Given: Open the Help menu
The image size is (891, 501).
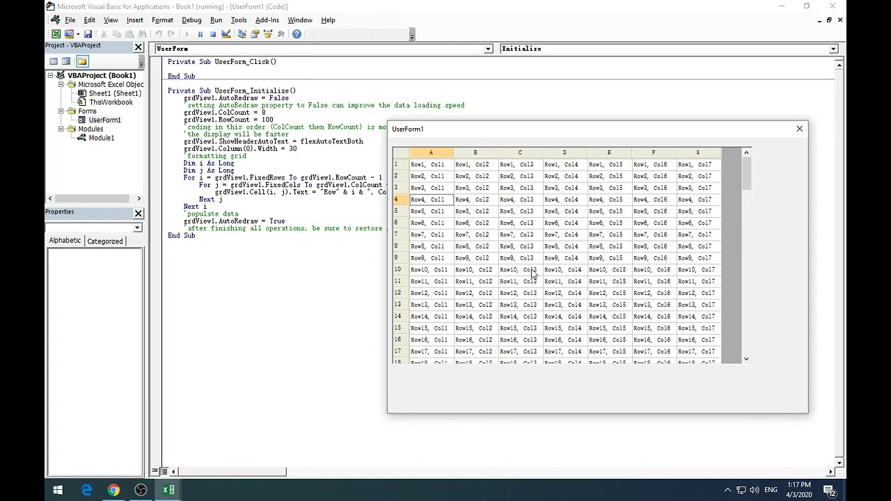Looking at the screenshot, I should [x=328, y=20].
